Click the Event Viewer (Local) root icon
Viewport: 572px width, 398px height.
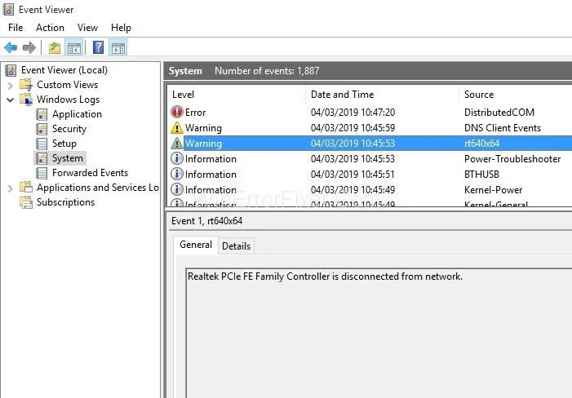[11, 70]
